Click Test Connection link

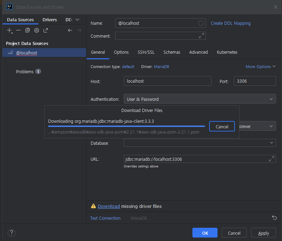(x=105, y=218)
